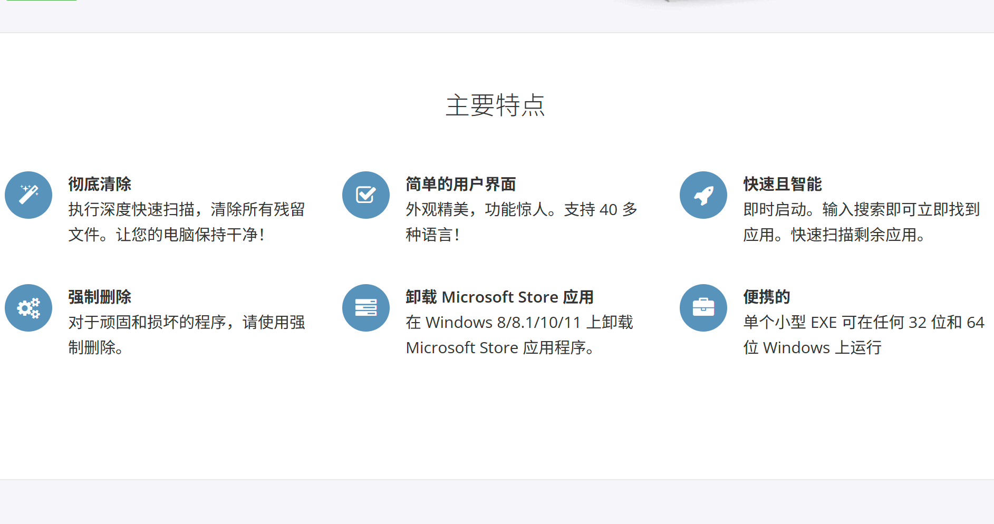Select the server list icon for 卸载 Microsoft Store 应用
Viewport: 994px width, 524px height.
pos(366,308)
